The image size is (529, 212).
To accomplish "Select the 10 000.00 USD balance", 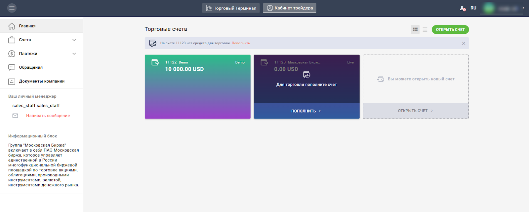I will click(184, 69).
